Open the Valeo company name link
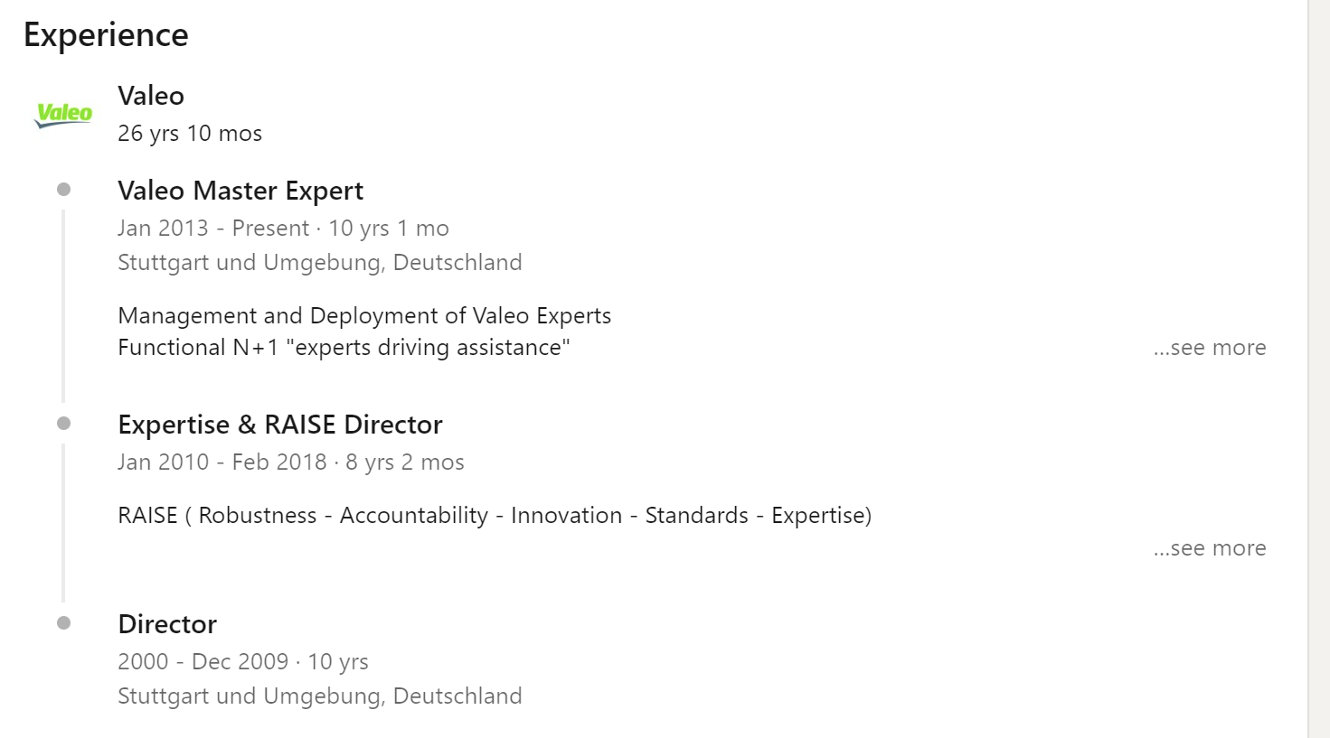Image resolution: width=1330 pixels, height=738 pixels. coord(151,96)
